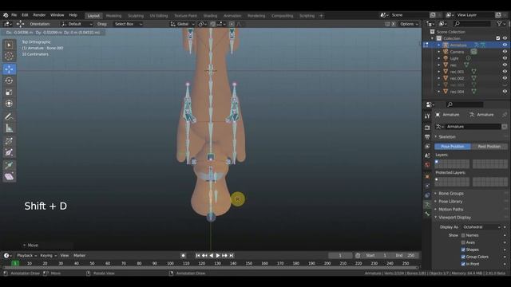Uncheck the Collection exclude checkbox
This screenshot has width=511, height=287.
tap(498, 38)
